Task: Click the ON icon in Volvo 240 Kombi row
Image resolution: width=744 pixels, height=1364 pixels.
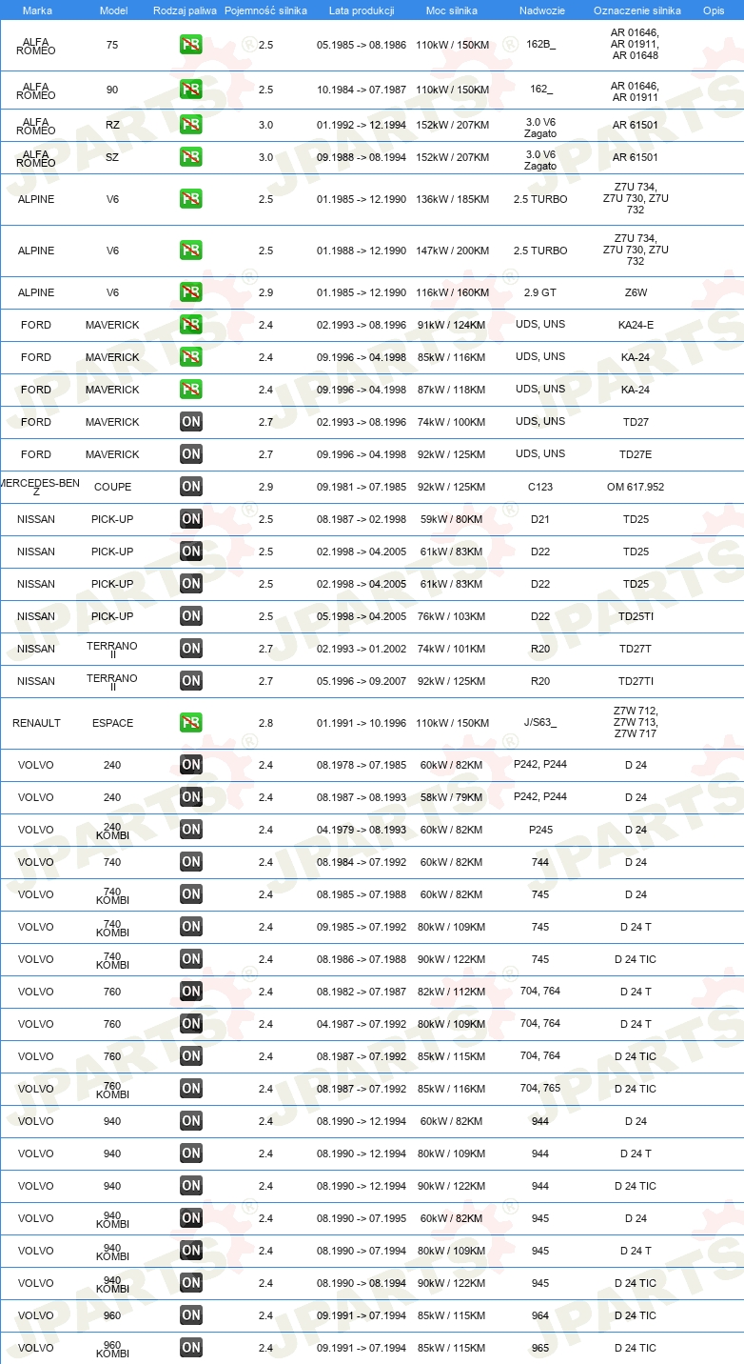Action: (190, 830)
